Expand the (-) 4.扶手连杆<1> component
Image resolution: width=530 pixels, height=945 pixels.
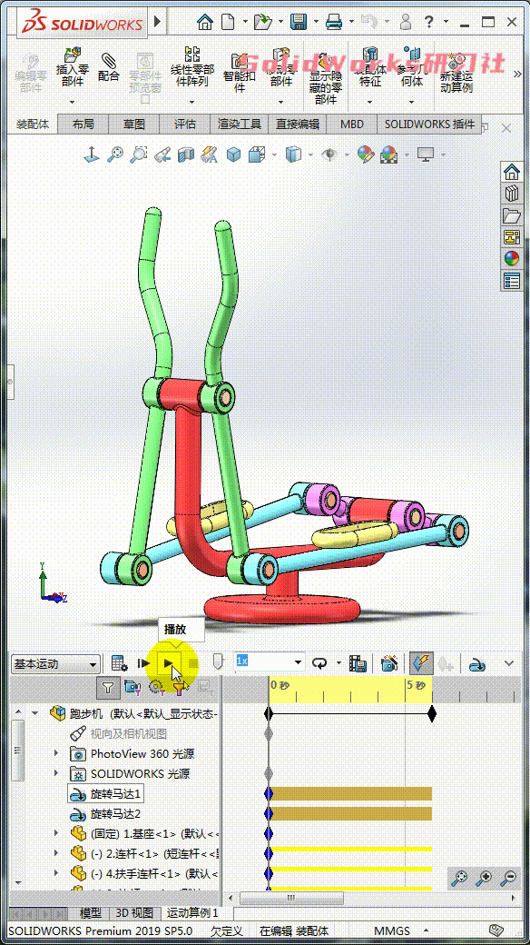[57, 872]
